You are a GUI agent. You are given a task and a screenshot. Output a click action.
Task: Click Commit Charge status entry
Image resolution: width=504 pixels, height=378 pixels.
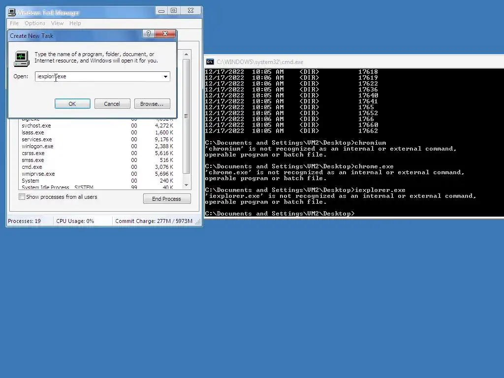click(154, 221)
